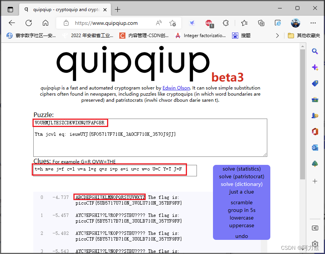Open sidebar Outlook icon
The height and width of the screenshot is (254, 325).
click(315, 148)
